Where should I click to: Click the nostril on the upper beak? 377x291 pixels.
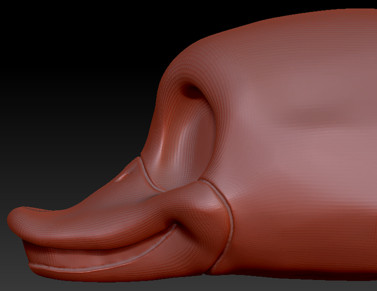tap(124, 175)
